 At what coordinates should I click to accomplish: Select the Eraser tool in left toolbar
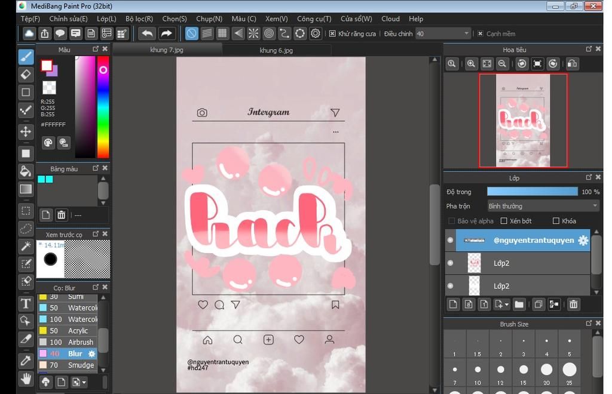(x=26, y=75)
